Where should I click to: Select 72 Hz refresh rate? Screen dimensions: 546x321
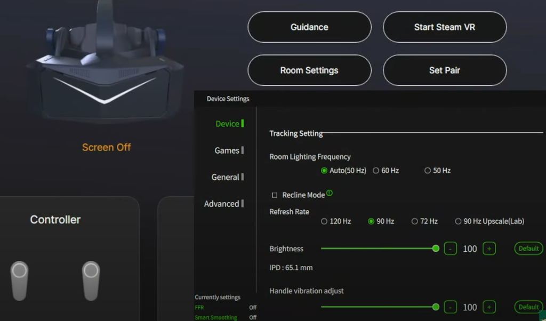click(x=415, y=221)
